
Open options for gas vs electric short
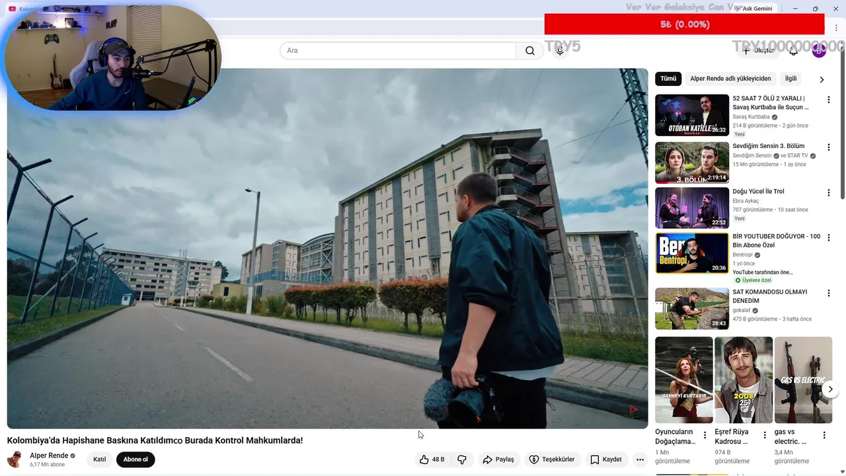pyautogui.click(x=824, y=435)
